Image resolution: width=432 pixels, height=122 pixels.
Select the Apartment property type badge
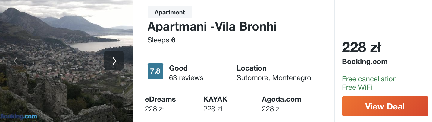click(x=170, y=12)
